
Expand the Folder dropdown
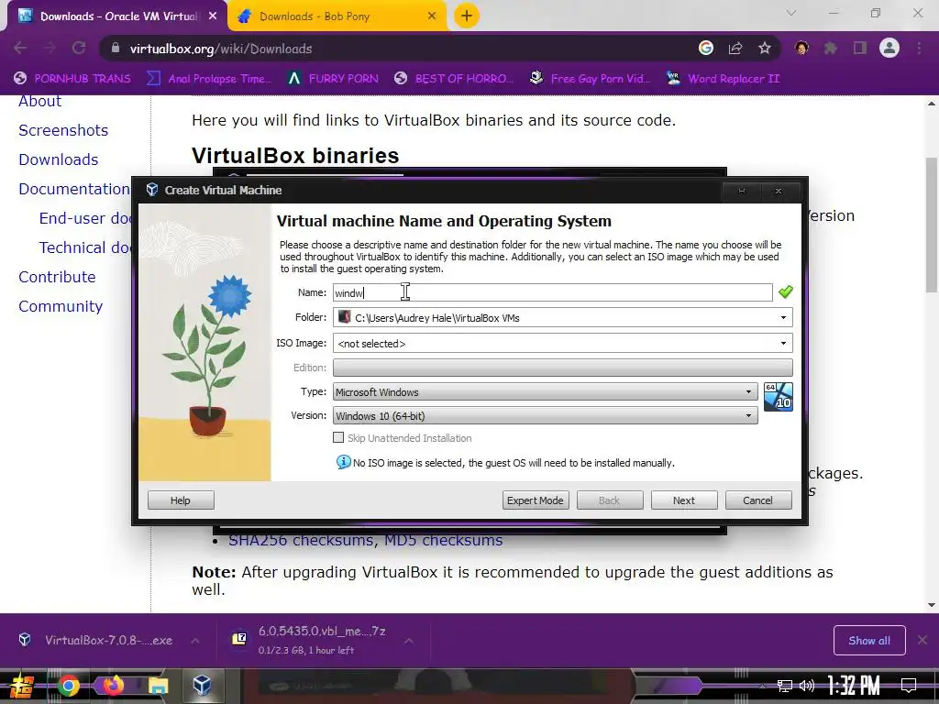coord(783,318)
